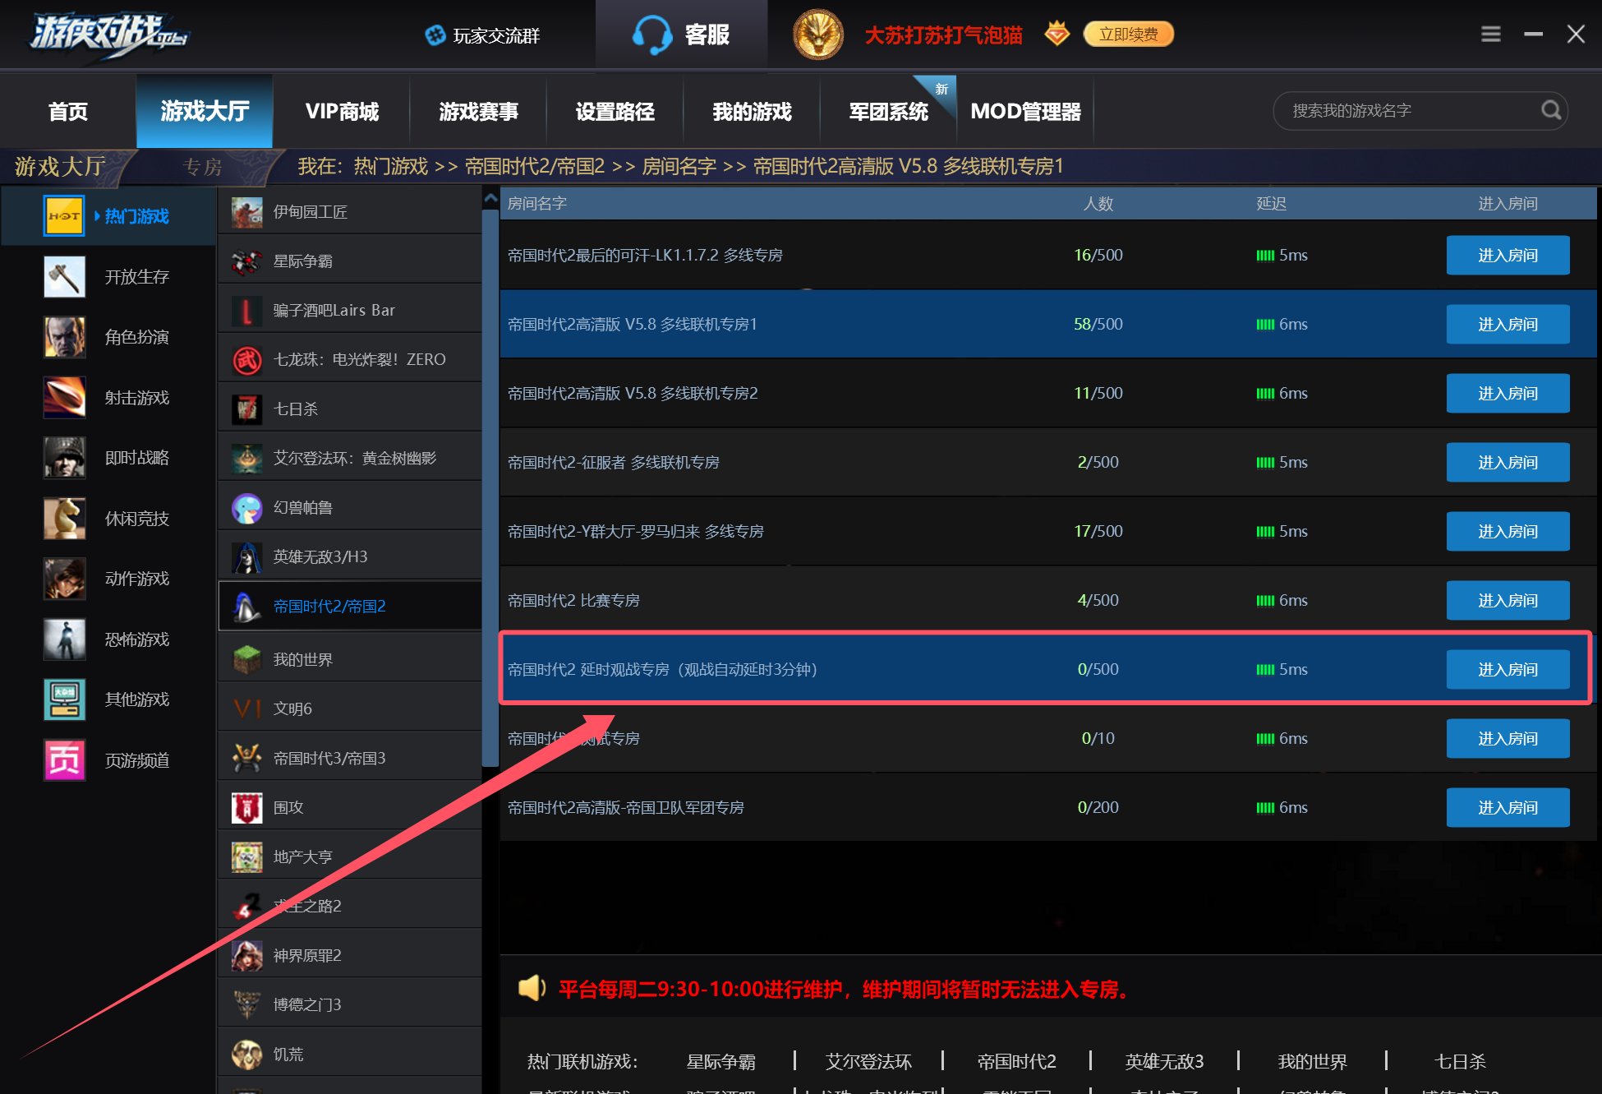Select 神界原罪2 in the game list
Viewport: 1602px width, 1094px height.
pos(350,955)
